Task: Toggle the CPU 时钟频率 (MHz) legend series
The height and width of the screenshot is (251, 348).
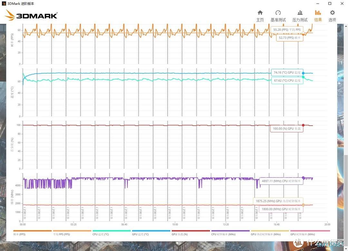Action: [230, 233]
